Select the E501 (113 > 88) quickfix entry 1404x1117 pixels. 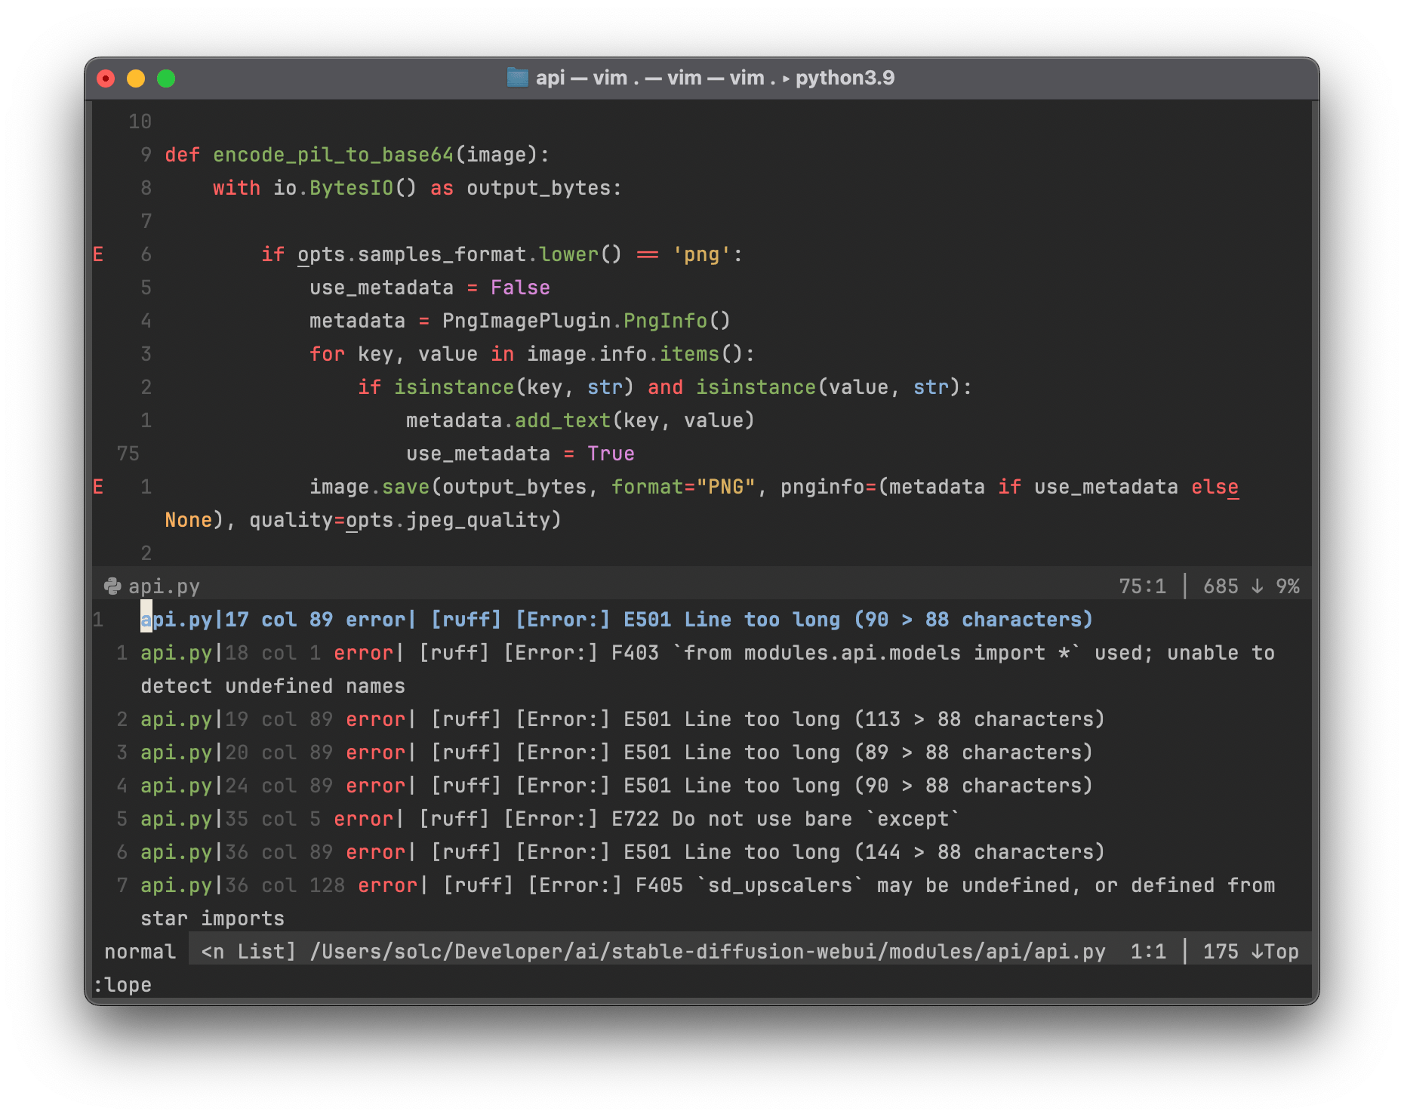[623, 719]
